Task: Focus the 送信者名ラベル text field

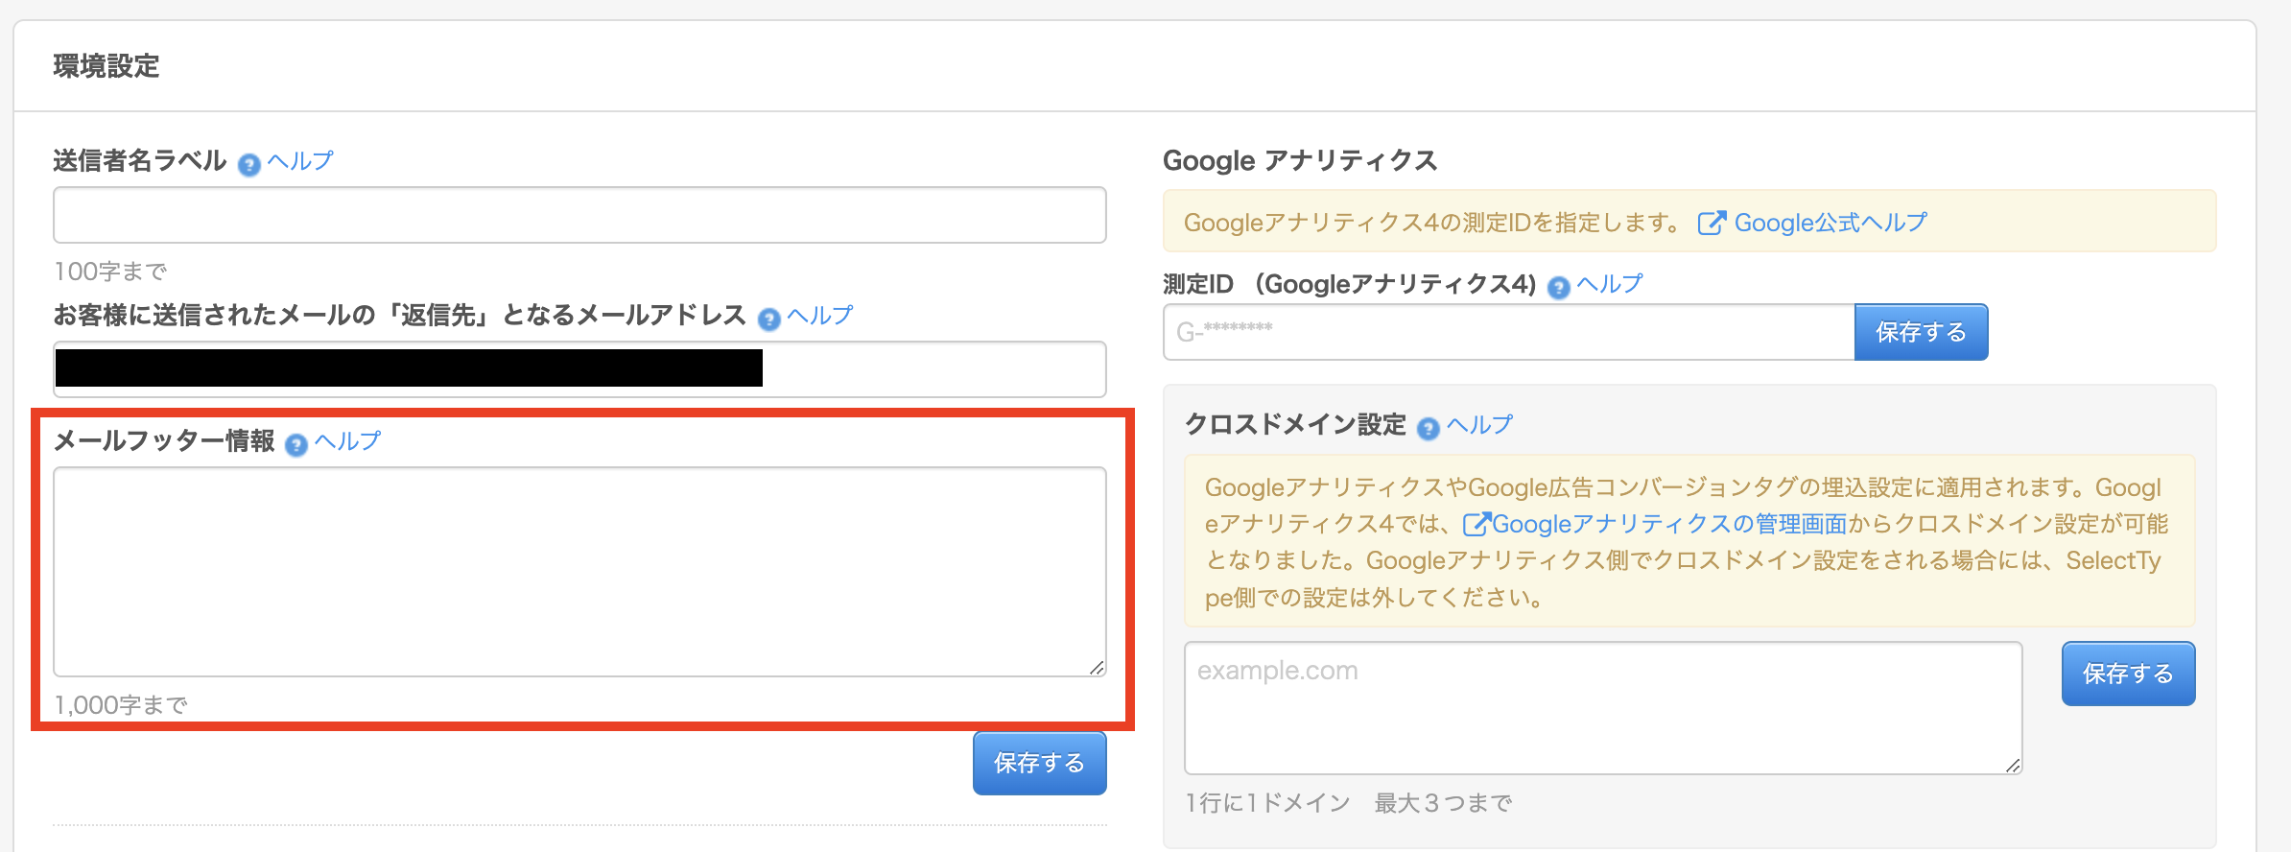Action: pyautogui.click(x=579, y=215)
